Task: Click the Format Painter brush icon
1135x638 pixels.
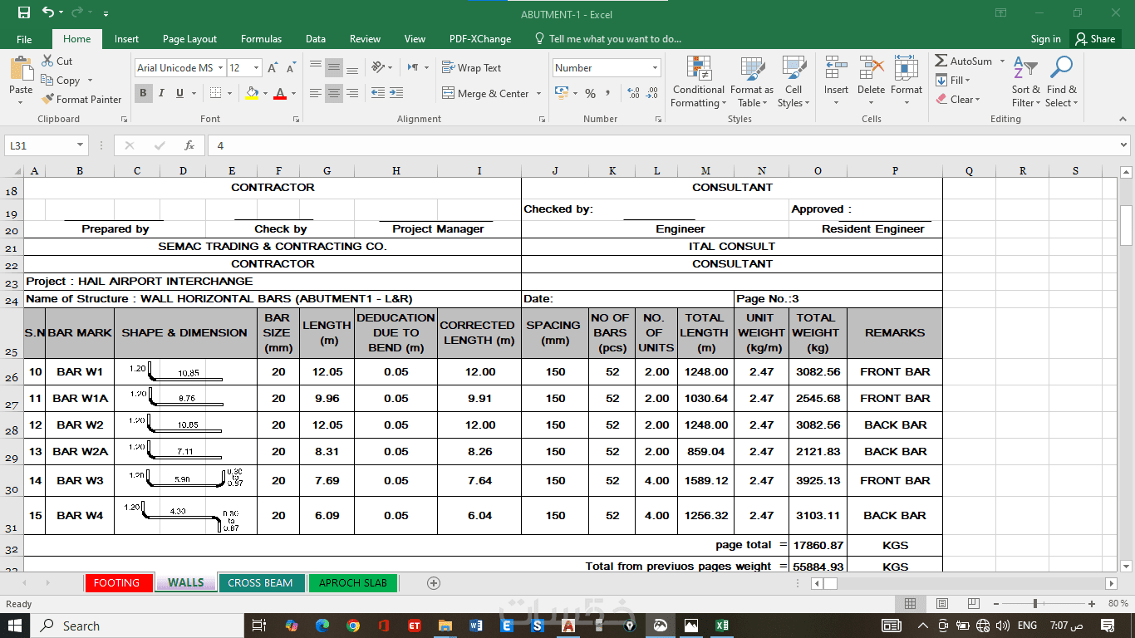Action: (48, 99)
